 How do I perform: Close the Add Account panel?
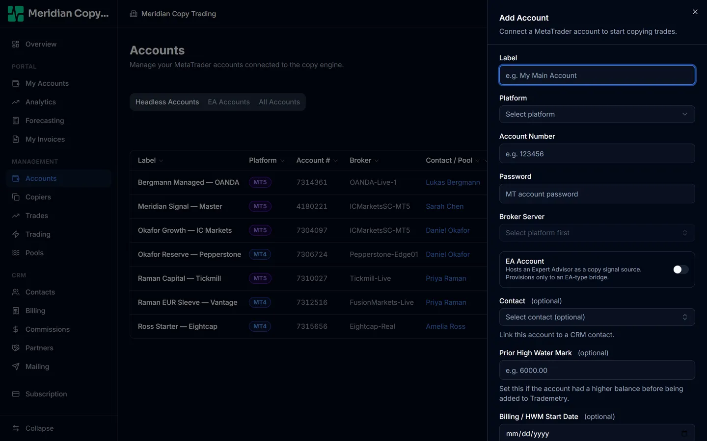coord(695,12)
